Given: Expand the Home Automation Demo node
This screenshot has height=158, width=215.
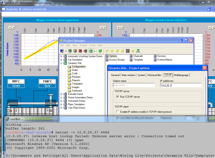Looking at the screenshot, I should tap(61, 98).
